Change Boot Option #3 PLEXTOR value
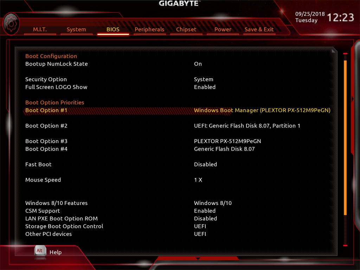360x270 pixels. pos(227,141)
